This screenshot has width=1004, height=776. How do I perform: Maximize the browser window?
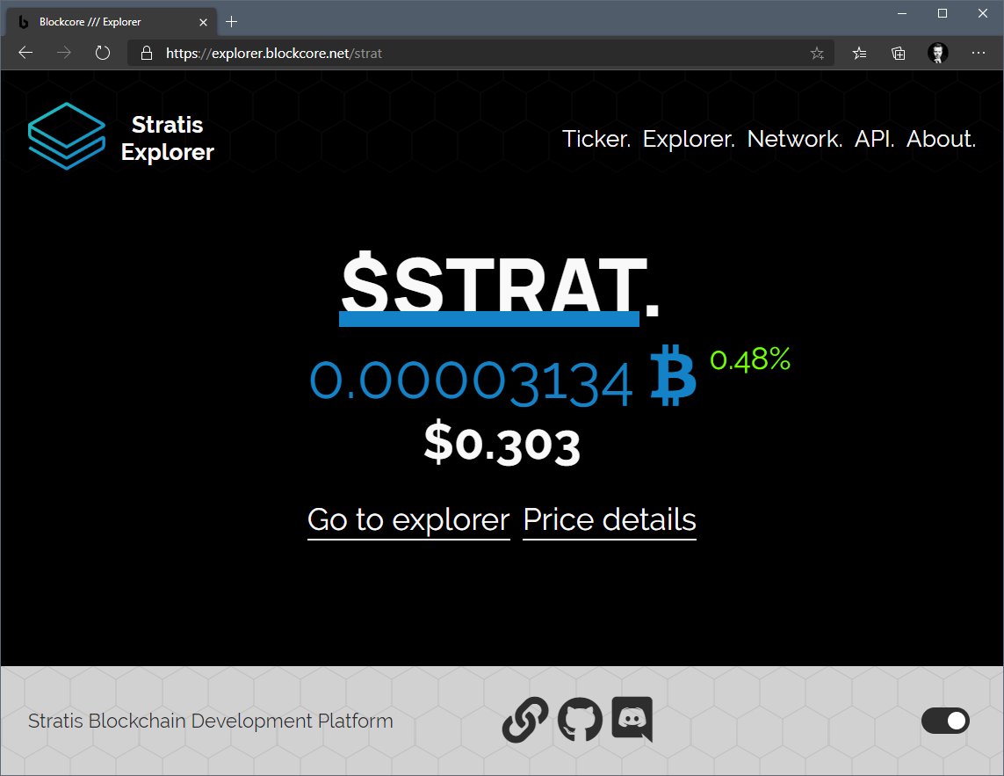pos(943,13)
